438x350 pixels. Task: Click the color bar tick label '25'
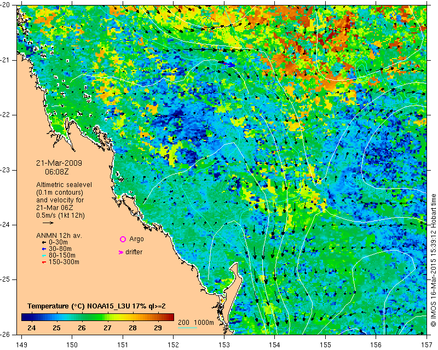[x=57, y=328]
